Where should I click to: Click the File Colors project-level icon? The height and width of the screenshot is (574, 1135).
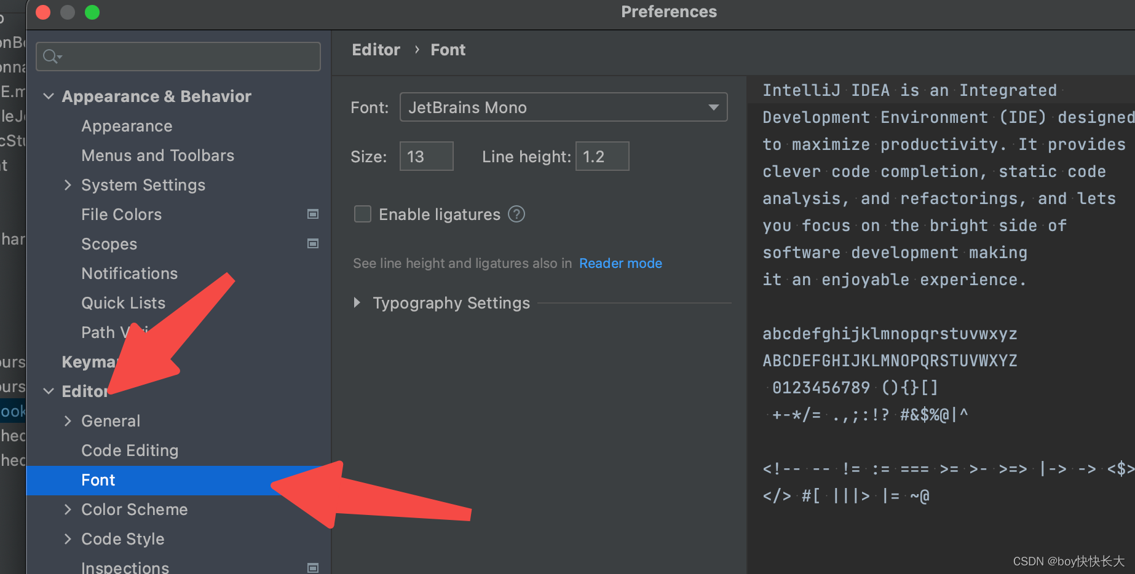click(313, 214)
